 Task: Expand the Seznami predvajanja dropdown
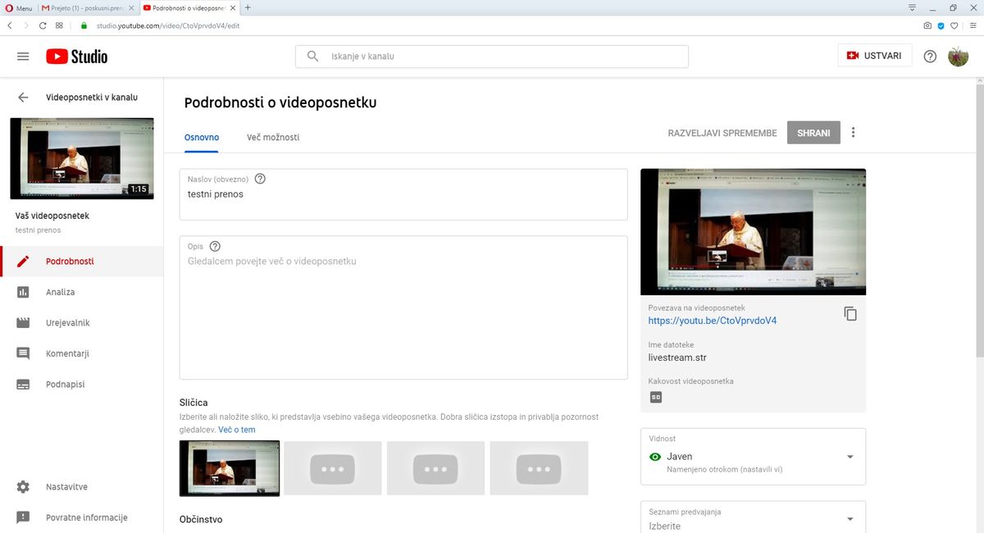click(850, 519)
